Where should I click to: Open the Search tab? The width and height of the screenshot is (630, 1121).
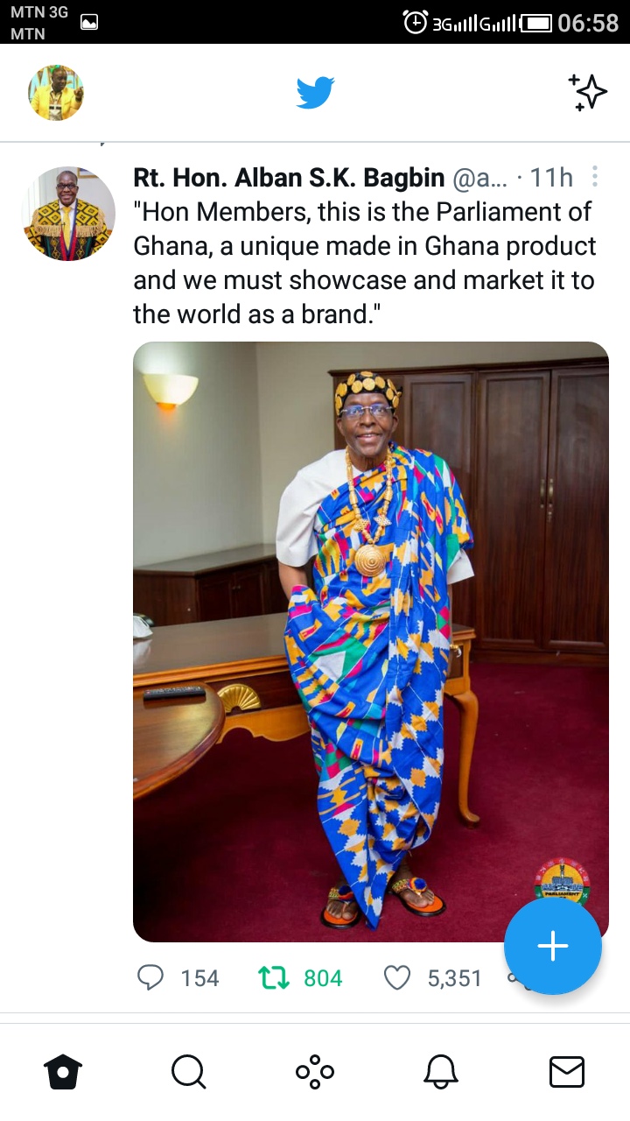(x=188, y=1071)
